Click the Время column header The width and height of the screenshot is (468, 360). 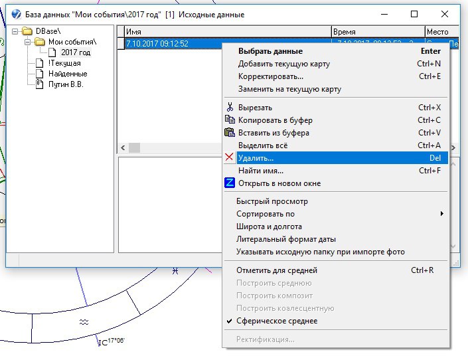(x=378, y=32)
